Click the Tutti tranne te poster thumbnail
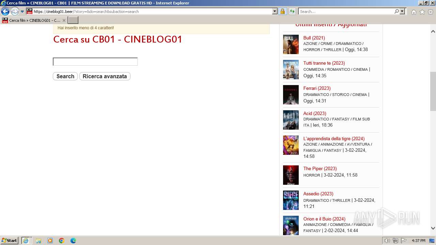 (291, 69)
